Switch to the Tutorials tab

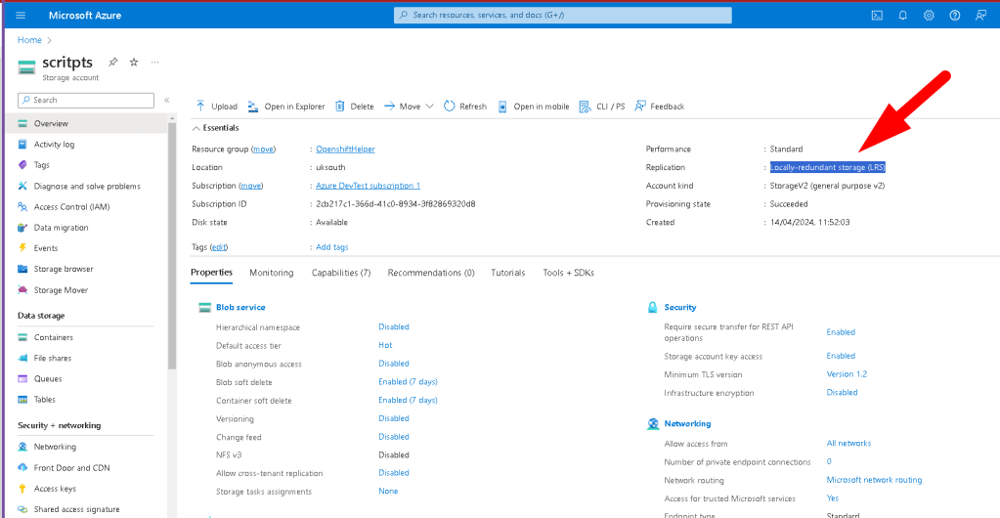click(x=508, y=273)
